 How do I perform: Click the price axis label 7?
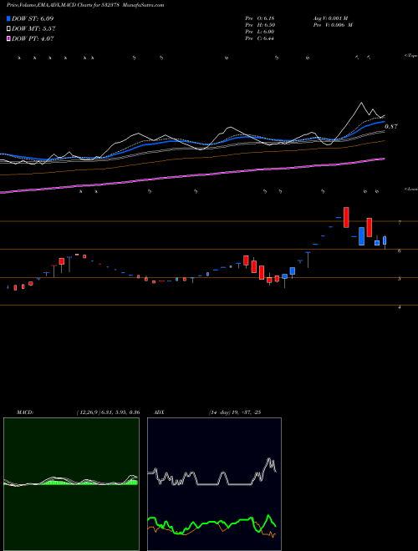pos(400,222)
